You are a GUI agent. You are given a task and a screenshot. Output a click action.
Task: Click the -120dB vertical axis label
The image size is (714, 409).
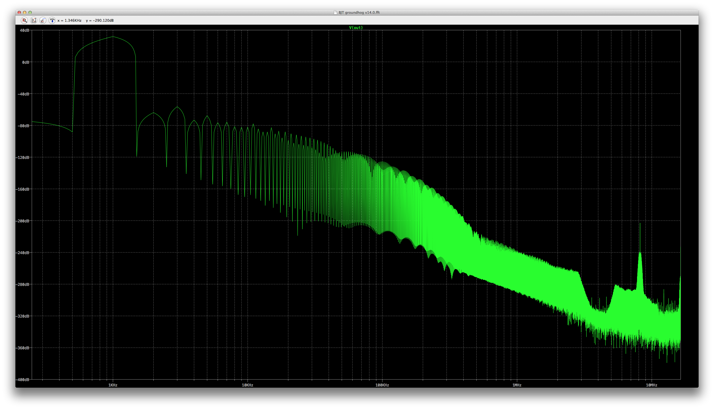(x=22, y=157)
